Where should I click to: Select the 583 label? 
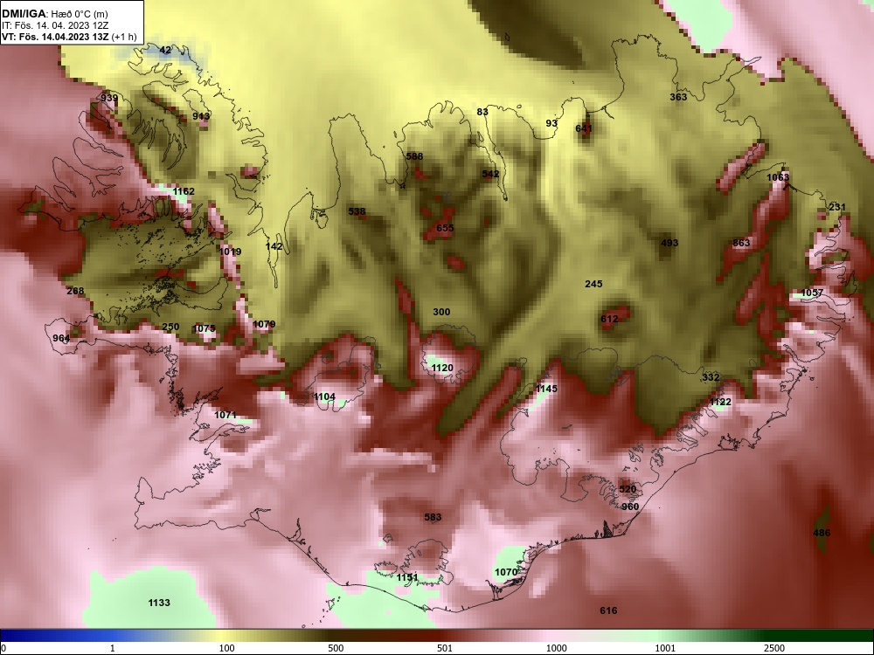[x=434, y=517]
